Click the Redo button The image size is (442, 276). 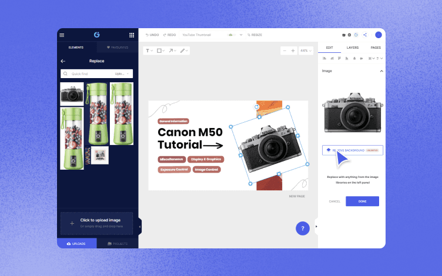(x=169, y=35)
